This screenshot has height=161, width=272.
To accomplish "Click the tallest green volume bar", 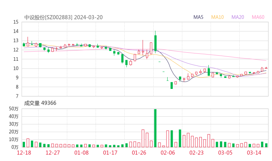I will click(x=155, y=128).
